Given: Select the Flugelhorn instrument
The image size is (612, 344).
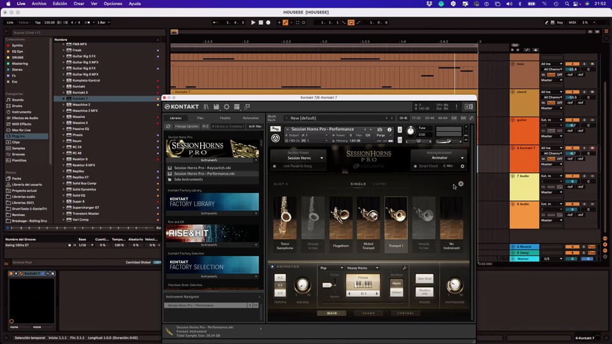Looking at the screenshot, I should 340,223.
